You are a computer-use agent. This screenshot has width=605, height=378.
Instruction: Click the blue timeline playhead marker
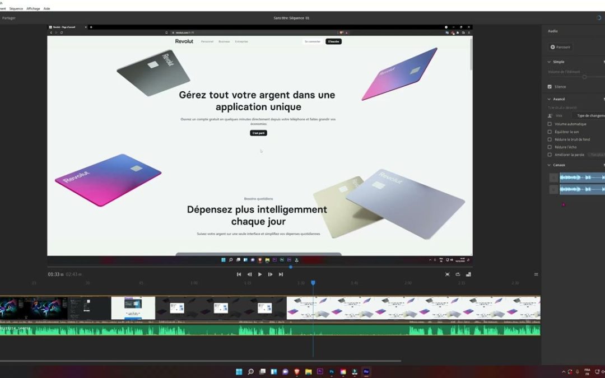click(313, 283)
